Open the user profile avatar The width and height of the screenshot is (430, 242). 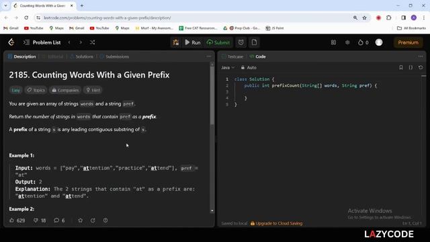(x=379, y=42)
